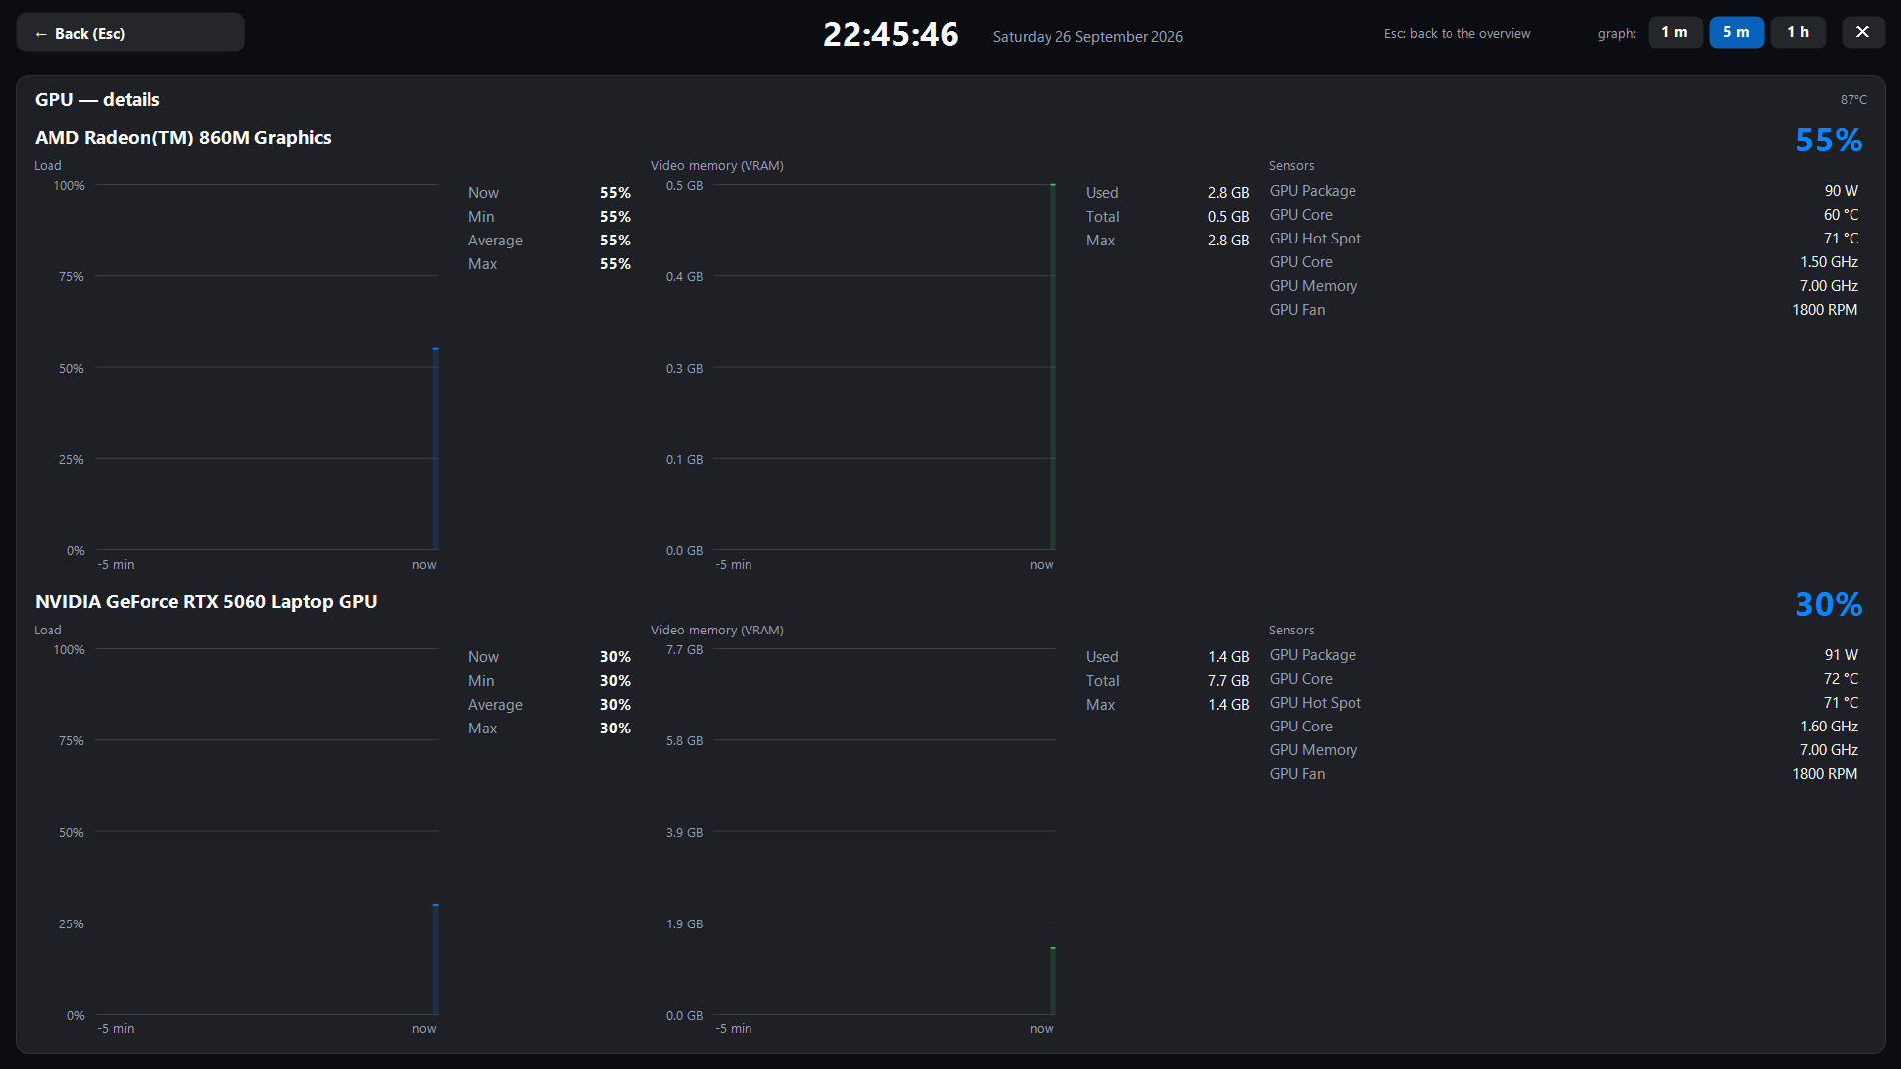Click AMD Radeon GPU Core 60 °C
This screenshot has height=1069, width=1901.
(1564, 215)
